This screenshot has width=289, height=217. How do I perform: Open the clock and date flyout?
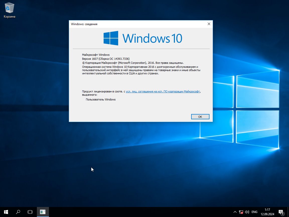tap(267, 212)
